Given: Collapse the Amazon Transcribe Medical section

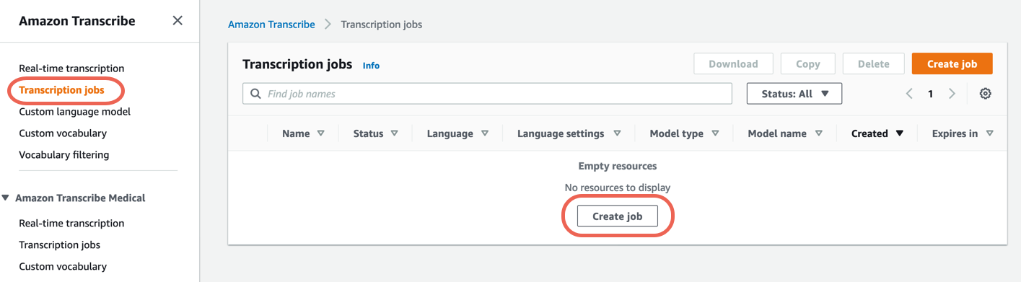Looking at the screenshot, I should (x=6, y=198).
